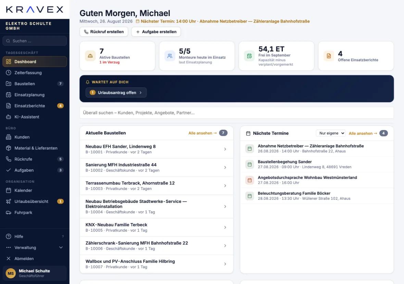The image size is (404, 284).
Task: Click the Baustellen folder icon in sidebar
Action: [9, 84]
